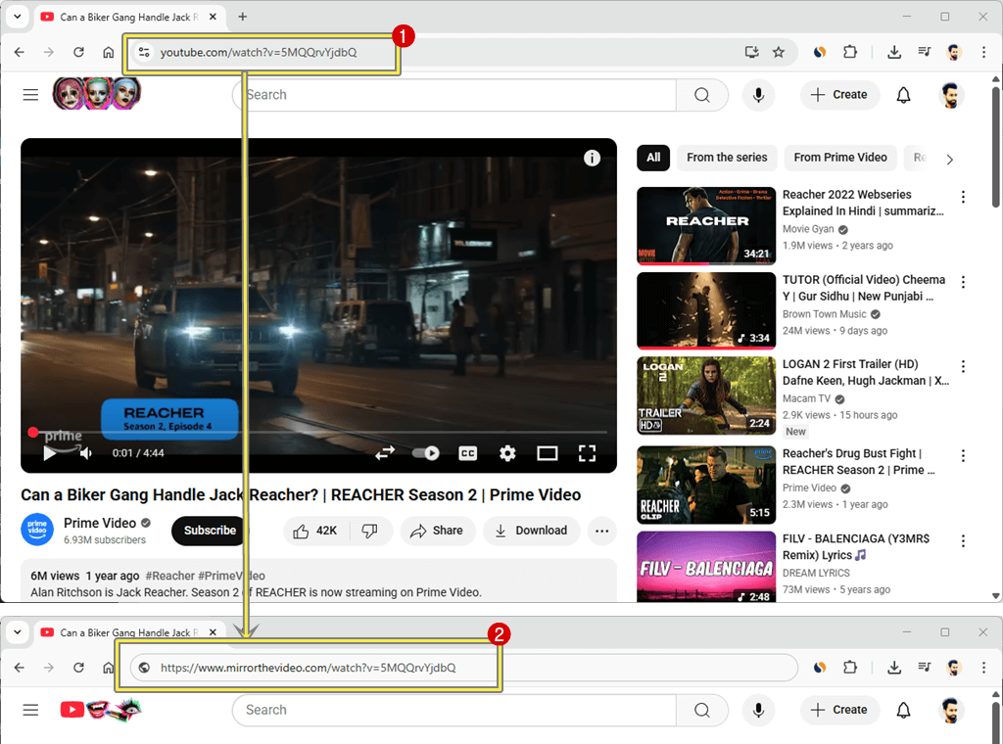
Task: Click the top window's Search input field
Action: [454, 95]
